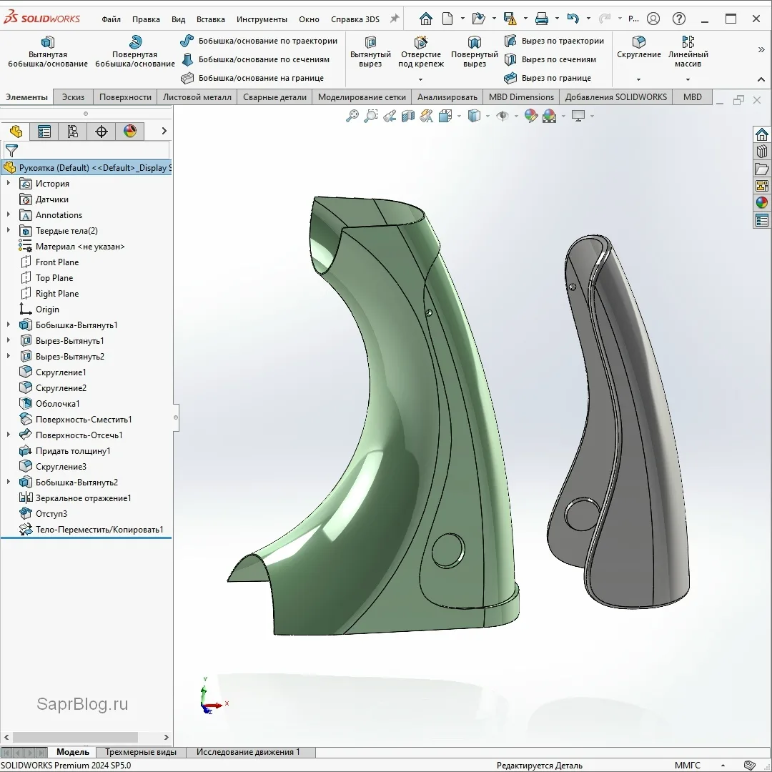Open the Файл menu
This screenshot has width=772, height=772.
pyautogui.click(x=112, y=19)
